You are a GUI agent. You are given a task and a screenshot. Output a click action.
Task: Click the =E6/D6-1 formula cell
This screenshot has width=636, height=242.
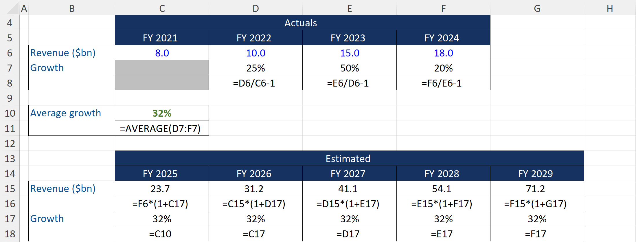coord(348,83)
